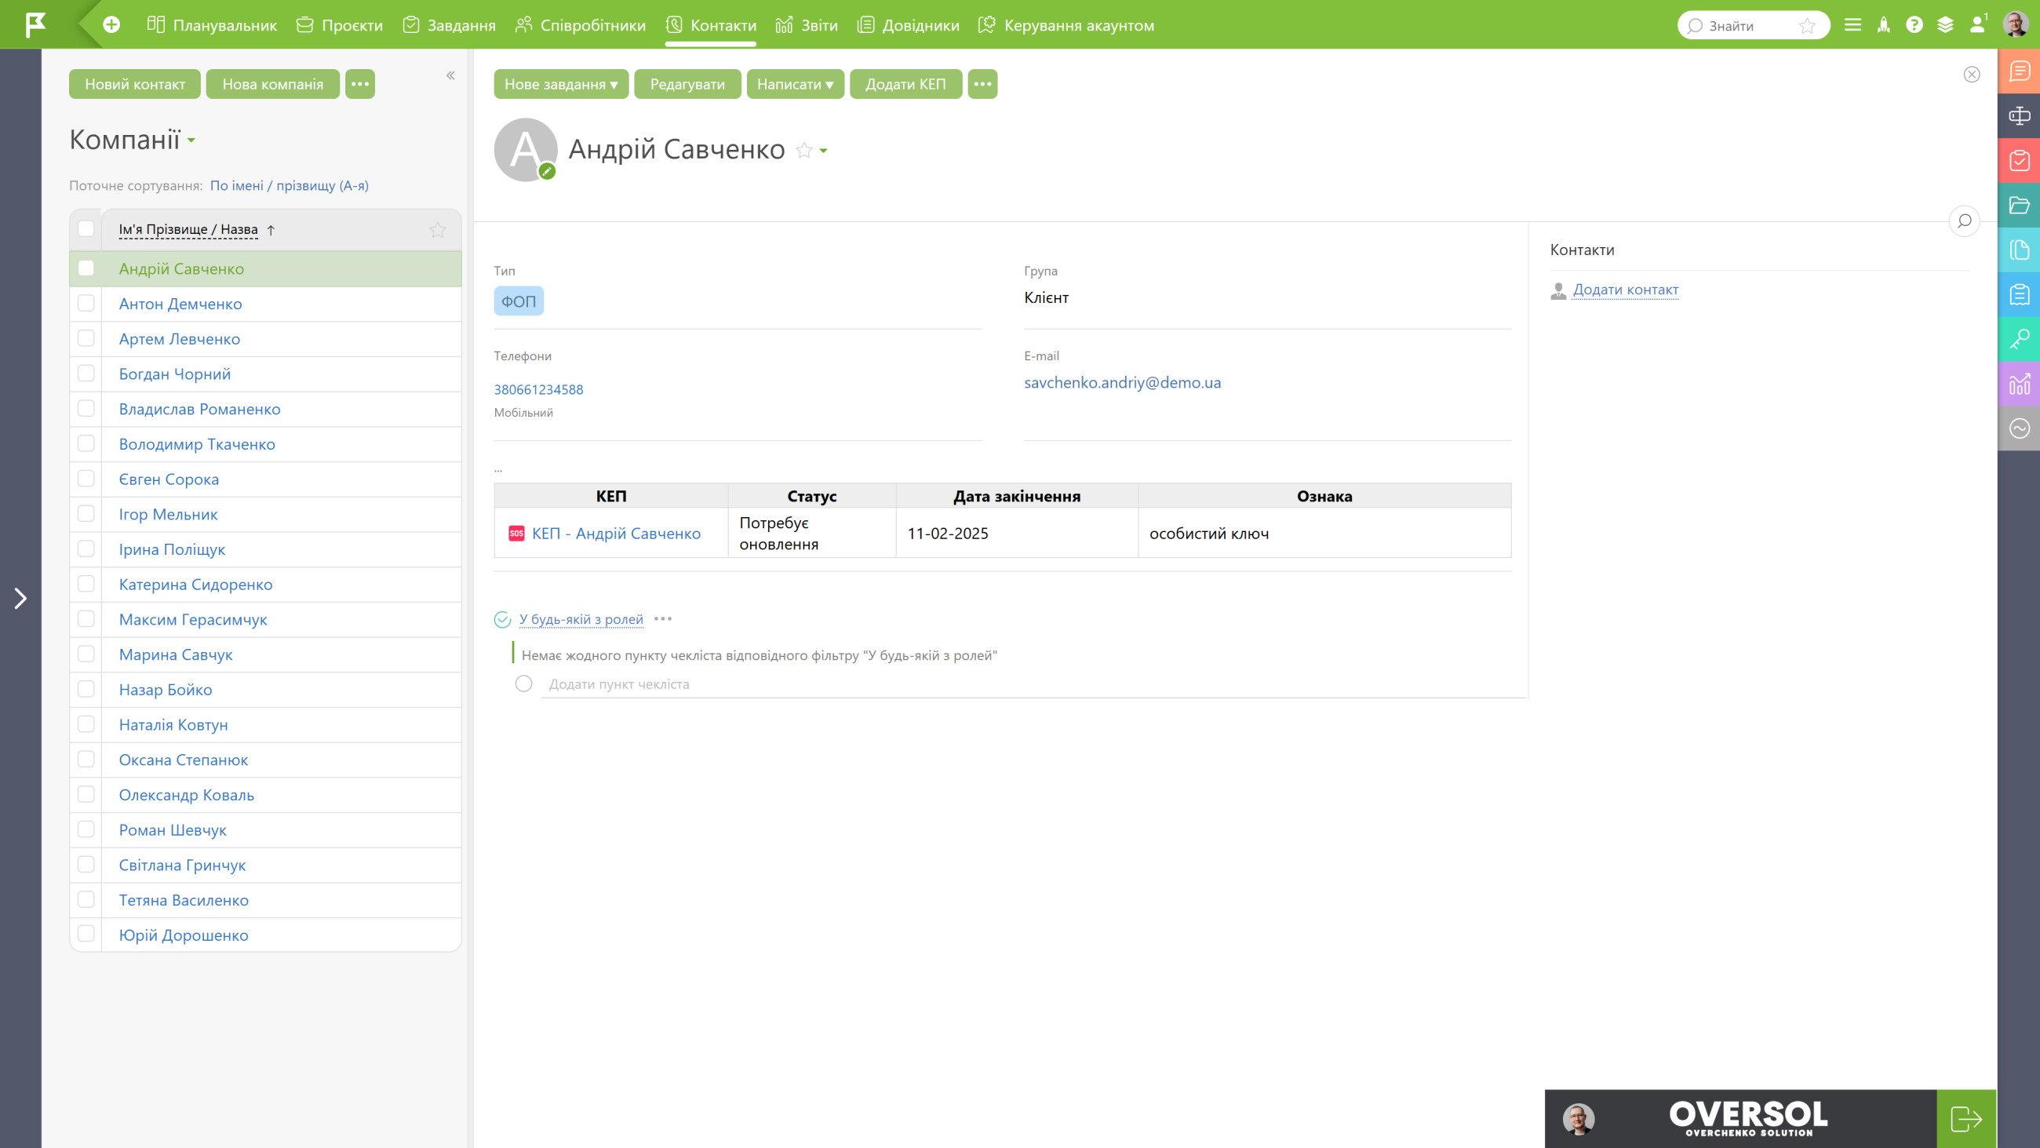Image resolution: width=2040 pixels, height=1148 pixels.
Task: Check the box for Юрій Дорошенко
Action: (x=86, y=934)
